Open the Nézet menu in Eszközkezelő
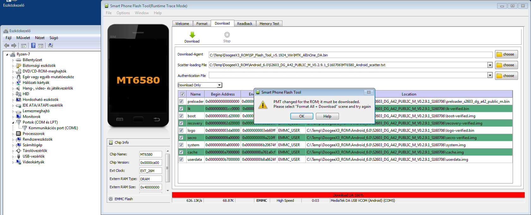This screenshot has height=215, width=531. [x=40, y=38]
